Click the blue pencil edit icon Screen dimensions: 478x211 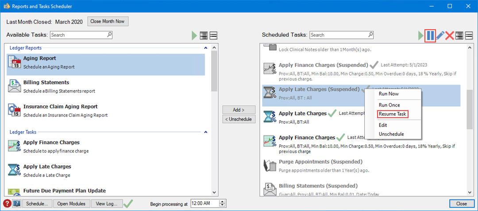tap(440, 35)
